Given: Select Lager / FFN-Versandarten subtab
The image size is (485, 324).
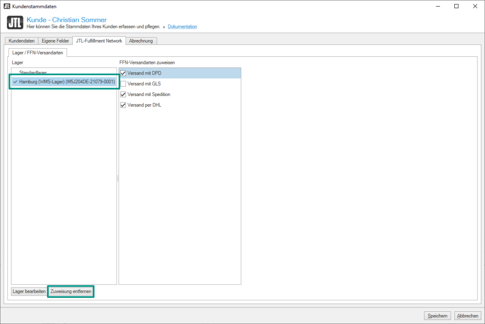Looking at the screenshot, I should (x=38, y=53).
